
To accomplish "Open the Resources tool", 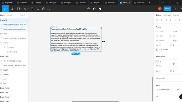I will click(x=38, y=9).
